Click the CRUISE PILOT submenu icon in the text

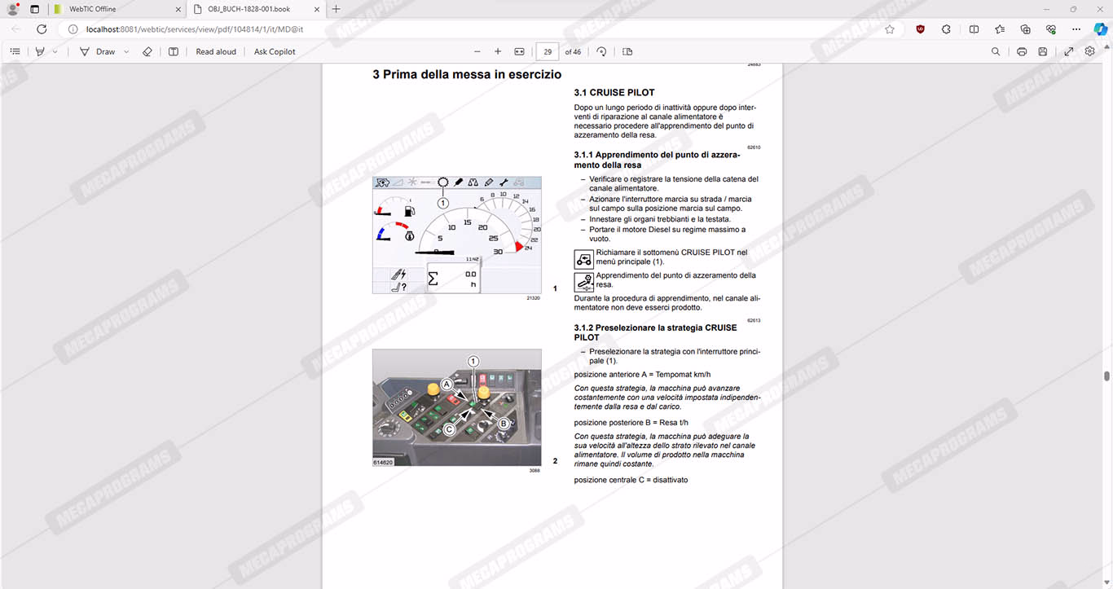[x=584, y=259]
